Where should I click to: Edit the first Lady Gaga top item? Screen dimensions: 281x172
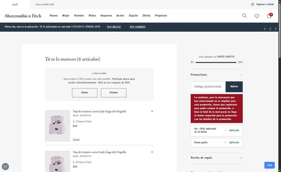click(76, 139)
